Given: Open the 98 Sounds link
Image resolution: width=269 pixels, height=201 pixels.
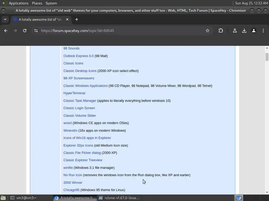Looking at the screenshot, I should [x=71, y=48].
